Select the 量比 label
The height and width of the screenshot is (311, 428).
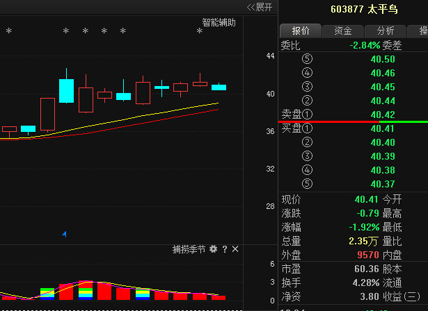[x=392, y=241]
